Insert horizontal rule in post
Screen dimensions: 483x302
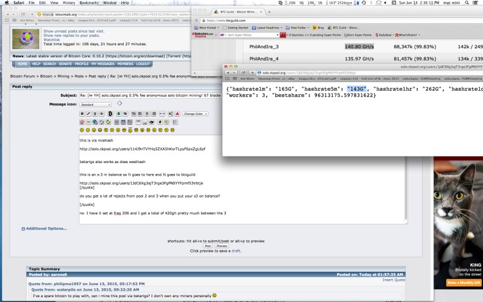(x=162, y=114)
